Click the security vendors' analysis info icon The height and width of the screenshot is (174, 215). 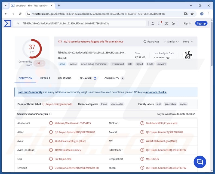tap(51, 114)
